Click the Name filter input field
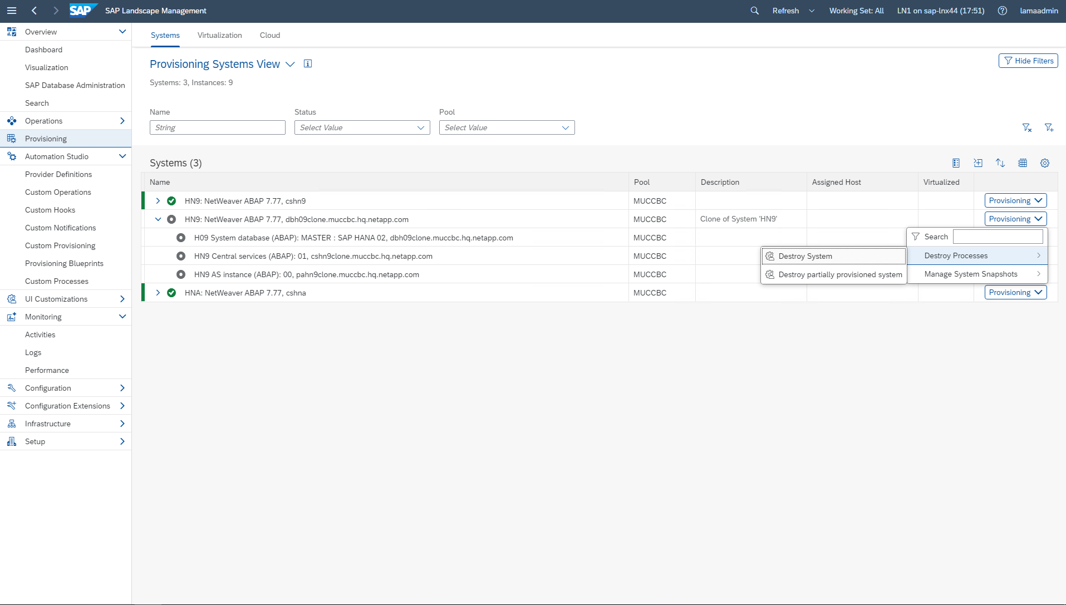 pos(217,127)
